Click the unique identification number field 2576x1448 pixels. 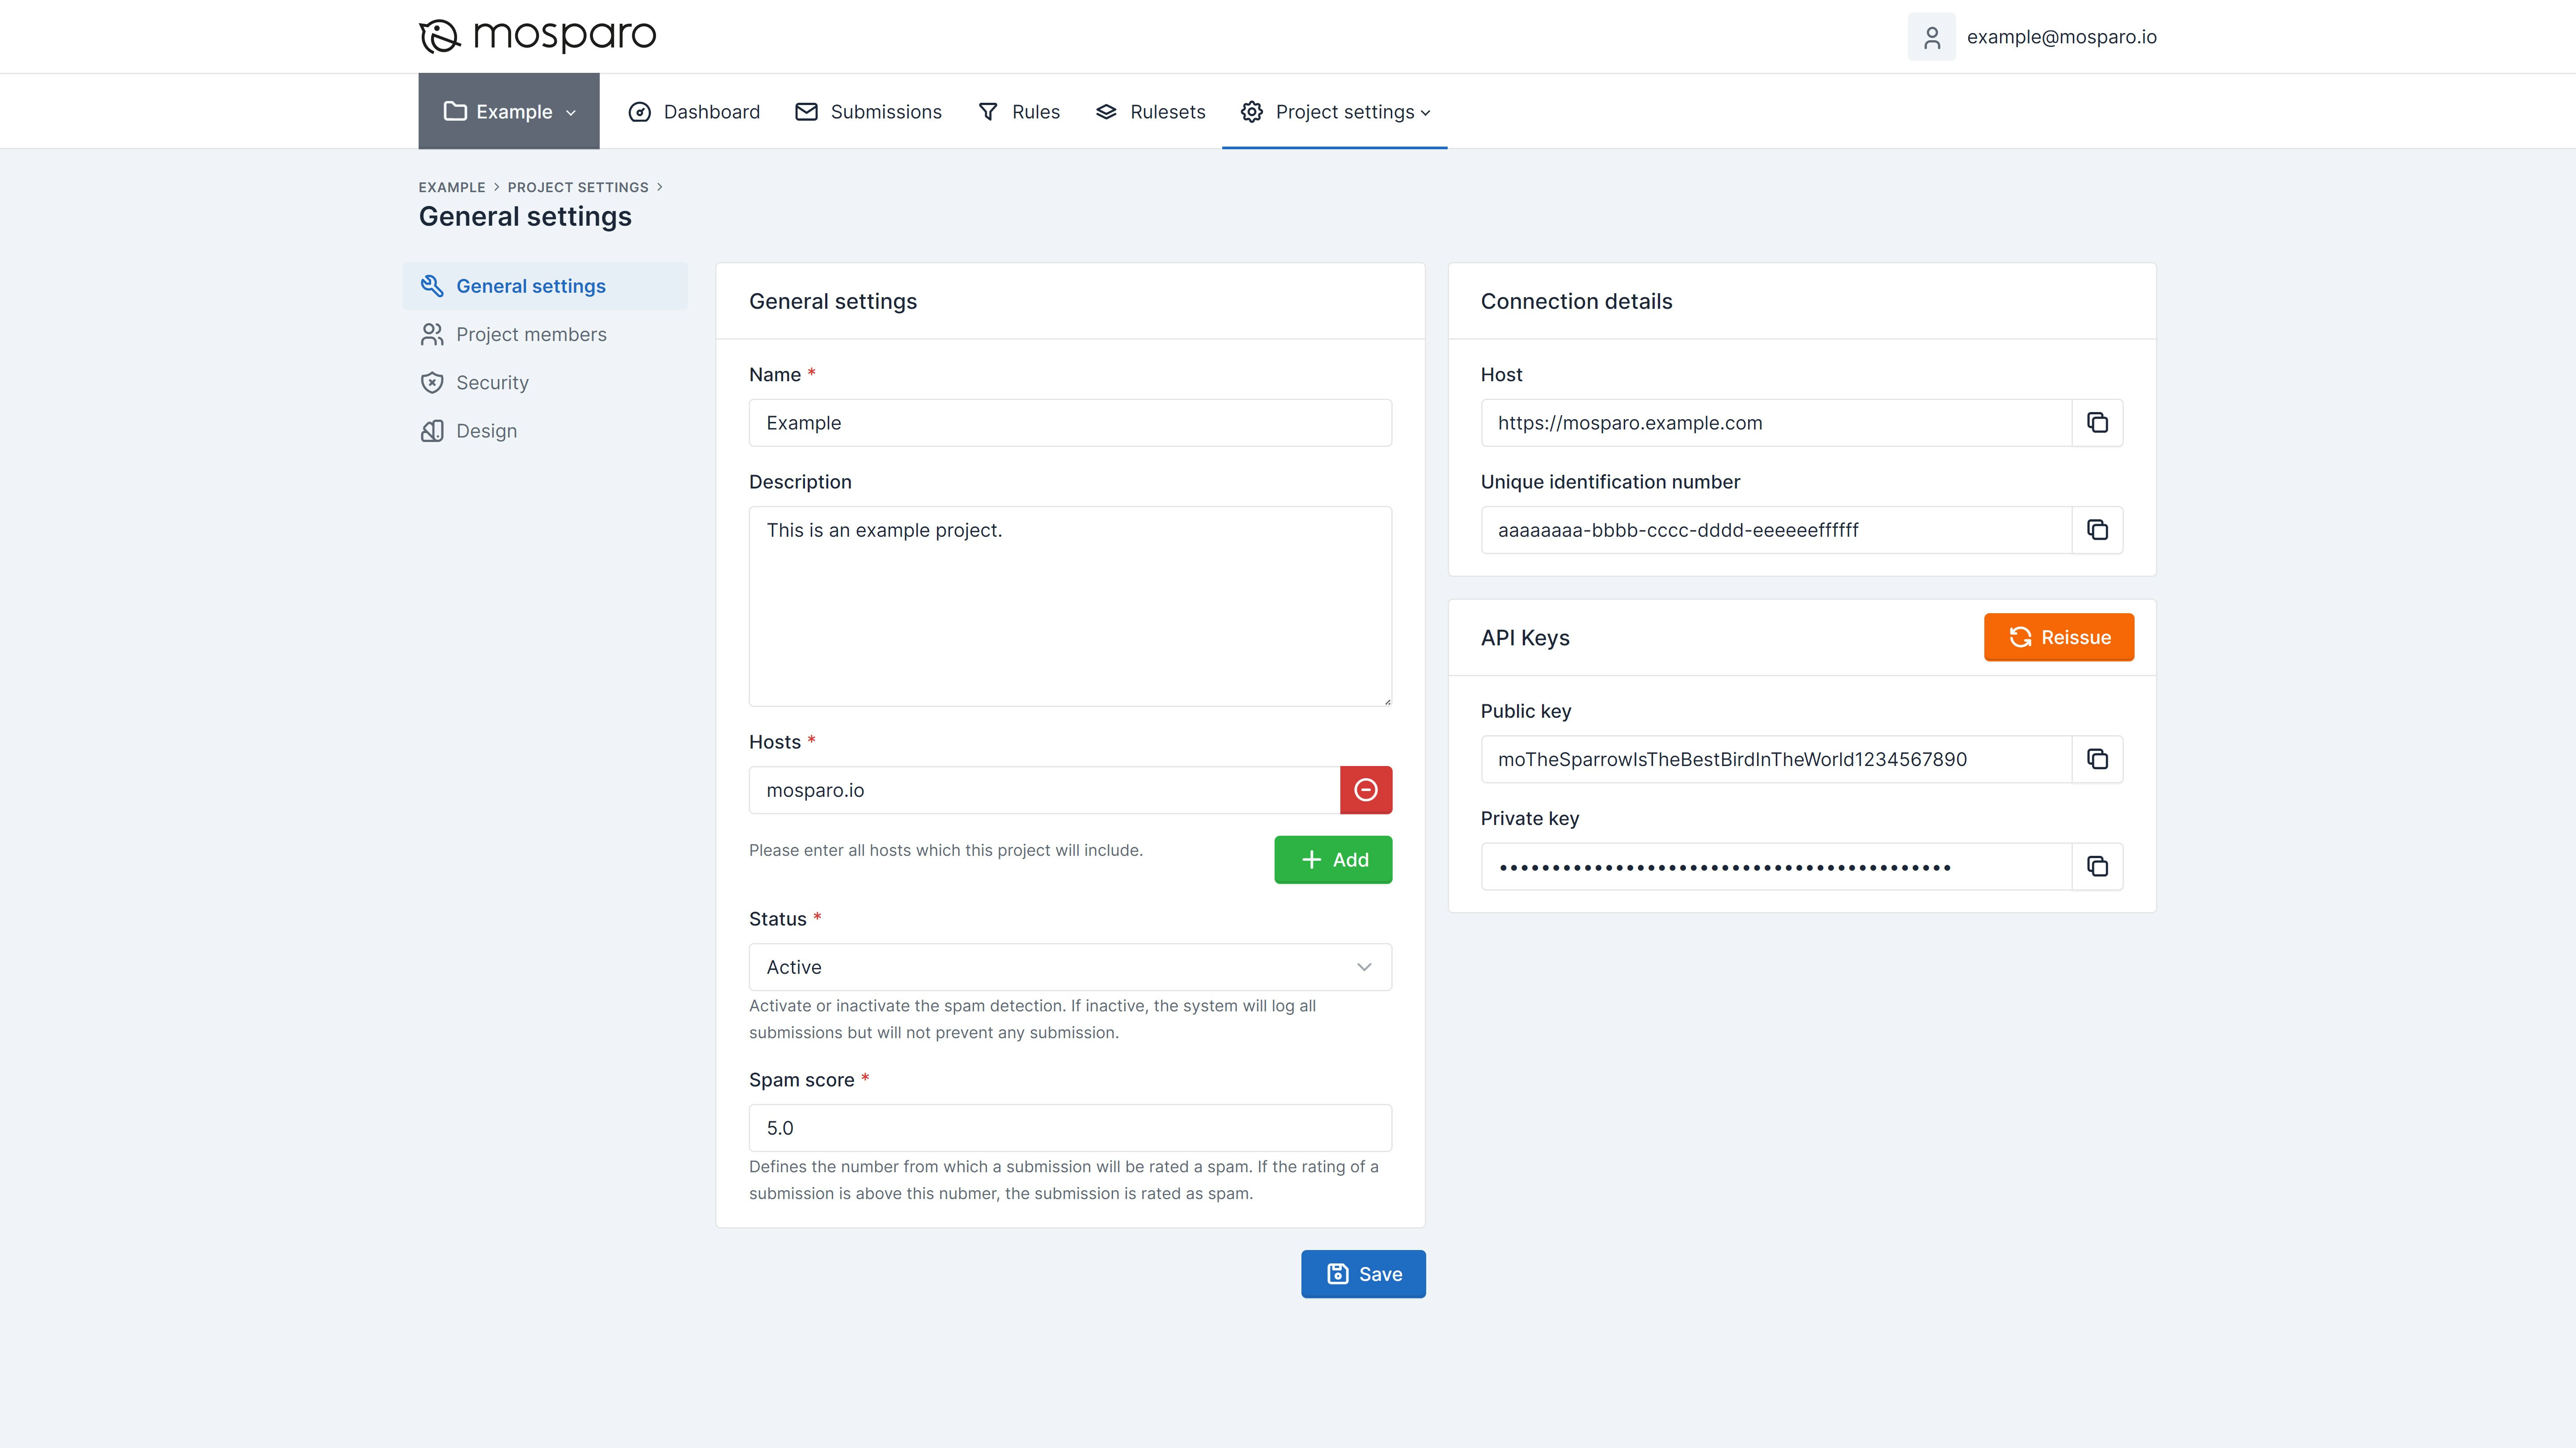1776,530
